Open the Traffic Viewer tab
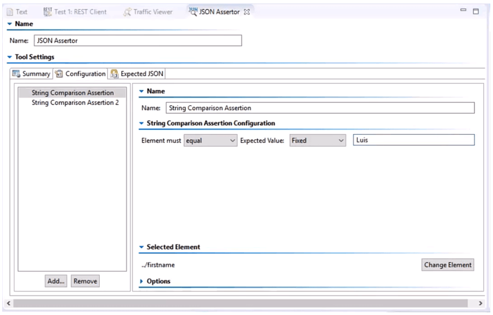 148,12
